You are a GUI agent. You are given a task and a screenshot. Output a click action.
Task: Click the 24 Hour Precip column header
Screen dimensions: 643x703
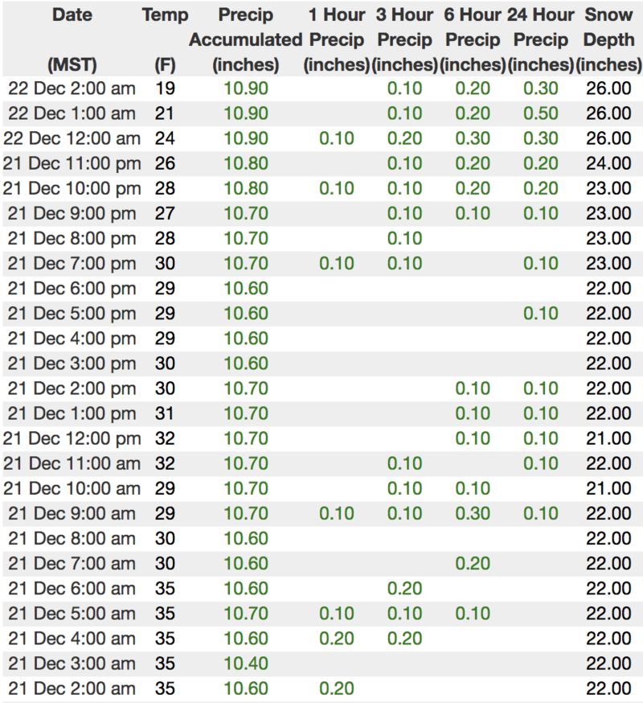541,39
